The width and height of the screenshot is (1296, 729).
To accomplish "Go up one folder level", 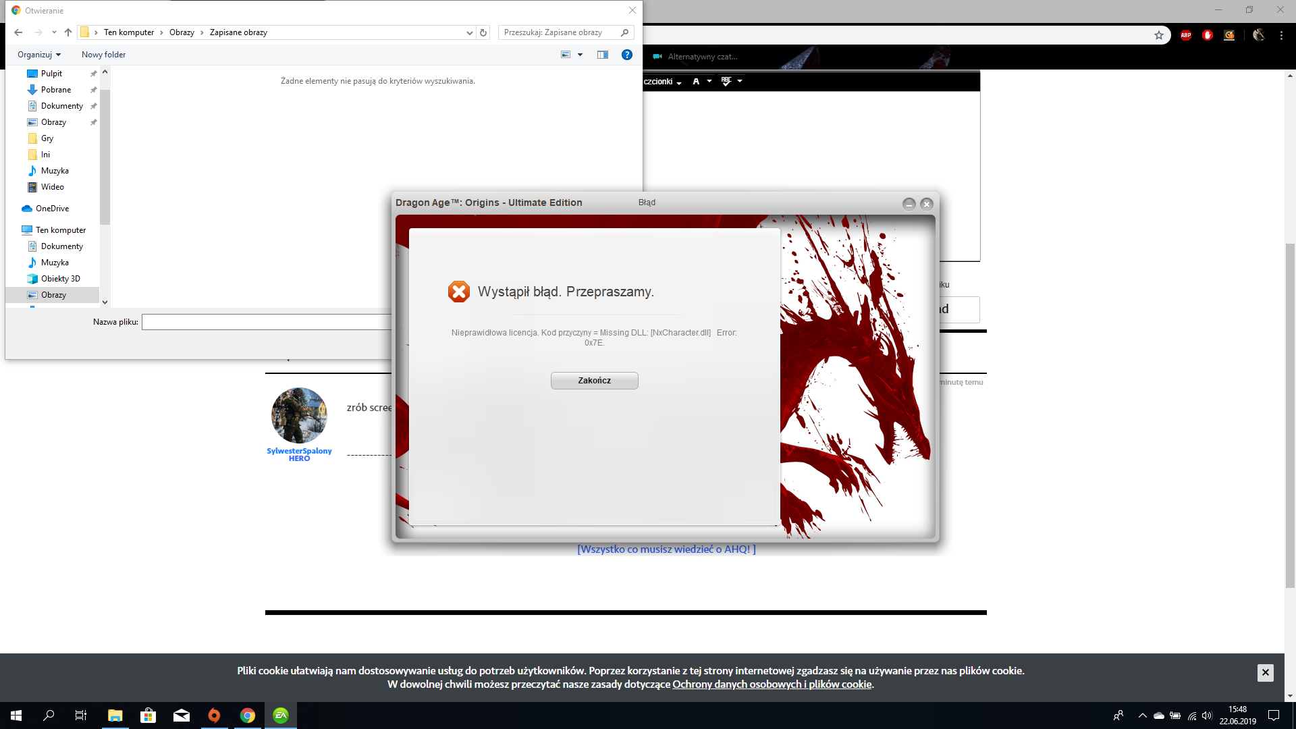I will point(68,32).
